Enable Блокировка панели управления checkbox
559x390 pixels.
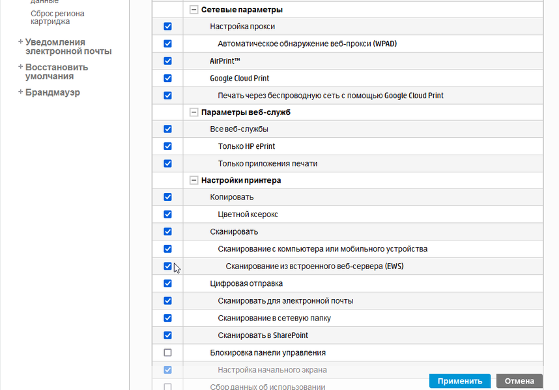click(x=167, y=352)
